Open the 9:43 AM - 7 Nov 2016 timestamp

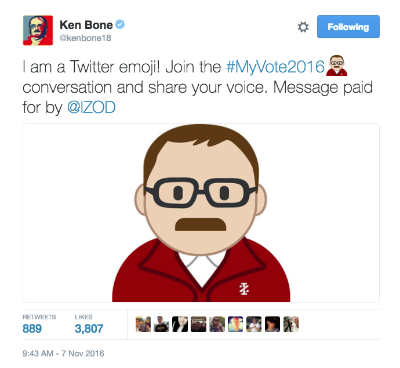[63, 354]
